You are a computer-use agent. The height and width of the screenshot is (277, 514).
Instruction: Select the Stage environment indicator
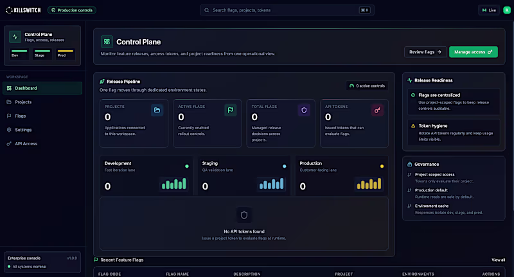click(42, 54)
